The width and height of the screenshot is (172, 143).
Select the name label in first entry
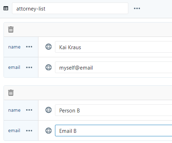point(14,47)
